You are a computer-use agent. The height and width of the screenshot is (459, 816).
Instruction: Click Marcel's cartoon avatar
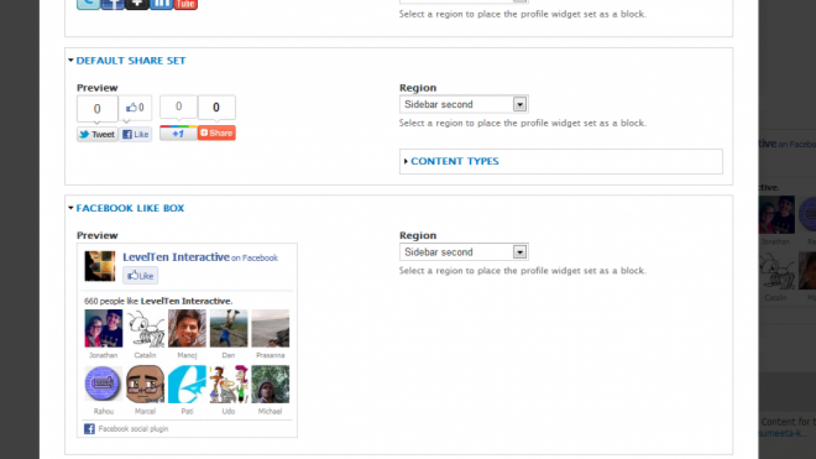146,384
